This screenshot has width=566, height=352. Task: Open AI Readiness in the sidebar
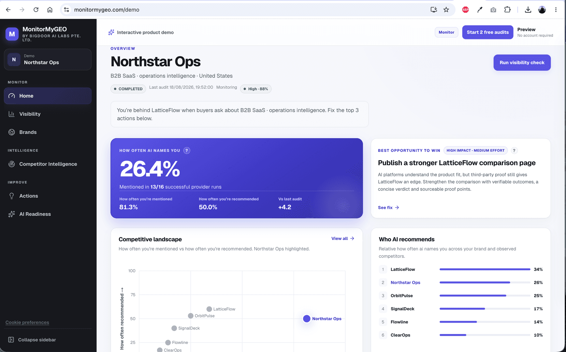pos(48,214)
